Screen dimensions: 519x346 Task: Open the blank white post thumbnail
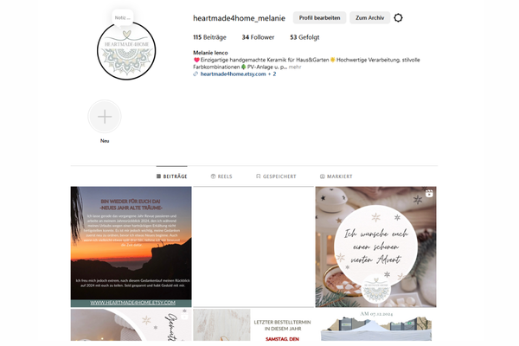coord(253,247)
